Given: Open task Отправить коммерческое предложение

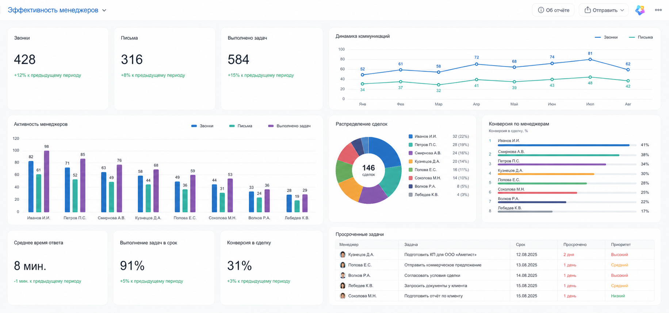Looking at the screenshot, I should coord(443,265).
